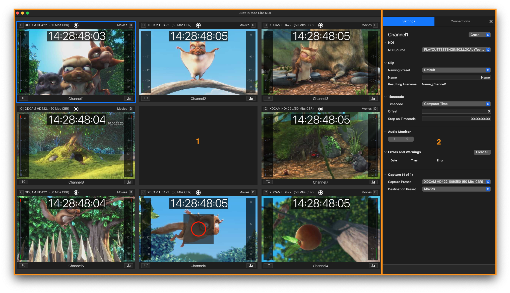Click the Stop on Timecode field
The height and width of the screenshot is (293, 510).
[x=456, y=119]
